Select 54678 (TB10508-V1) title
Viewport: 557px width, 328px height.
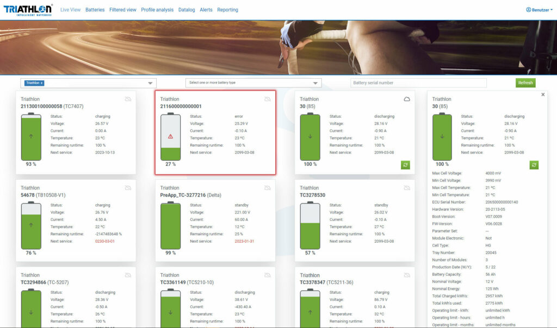click(x=43, y=195)
